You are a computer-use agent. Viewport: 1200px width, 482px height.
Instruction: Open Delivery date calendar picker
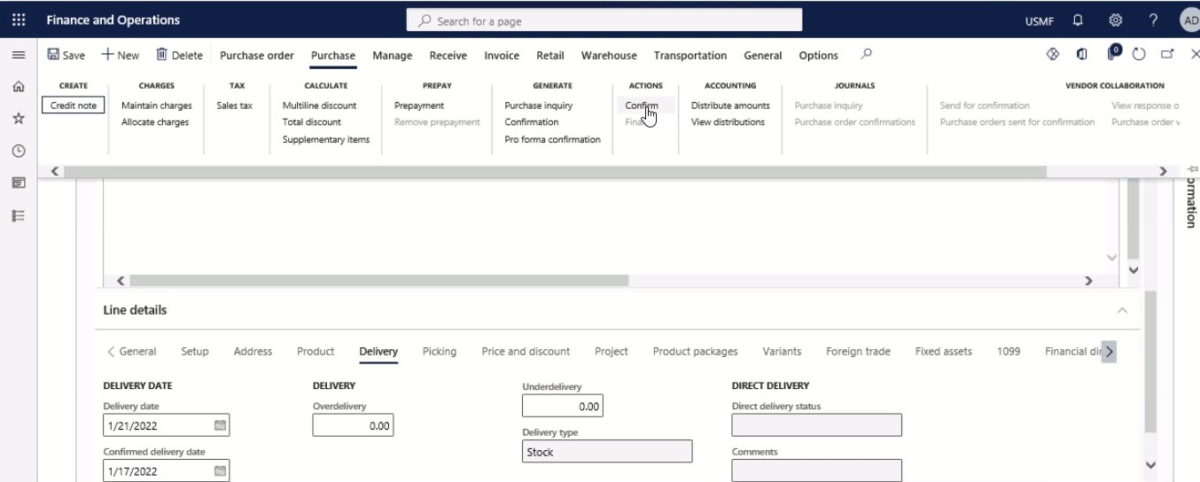220,425
